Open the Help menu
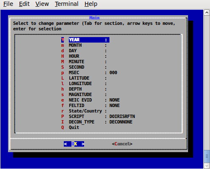The width and height of the screenshot is (210, 169). [x=91, y=4]
